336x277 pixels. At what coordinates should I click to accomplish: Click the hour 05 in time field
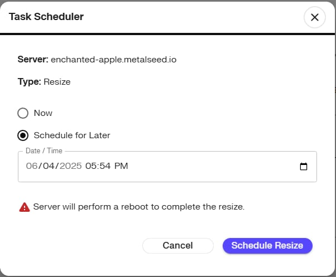coord(91,166)
